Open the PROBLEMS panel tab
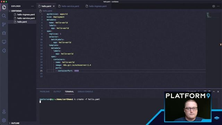The height and width of the screenshot is (125, 222). tap(45, 92)
